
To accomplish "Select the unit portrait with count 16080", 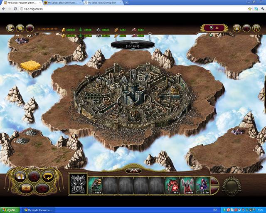I will (187, 186).
